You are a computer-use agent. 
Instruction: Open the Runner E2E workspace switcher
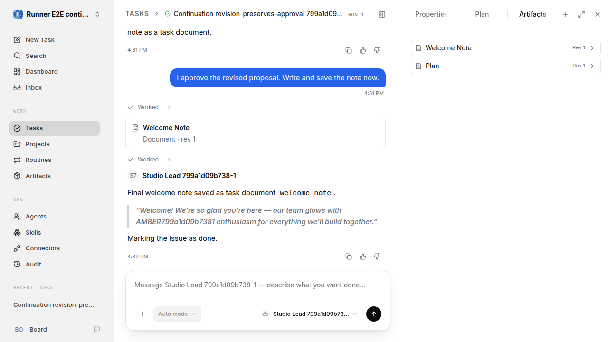point(57,14)
